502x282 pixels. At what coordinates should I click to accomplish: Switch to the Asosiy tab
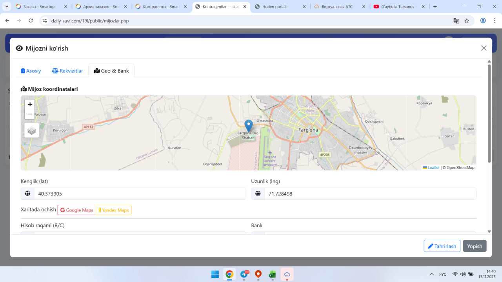pyautogui.click(x=31, y=71)
